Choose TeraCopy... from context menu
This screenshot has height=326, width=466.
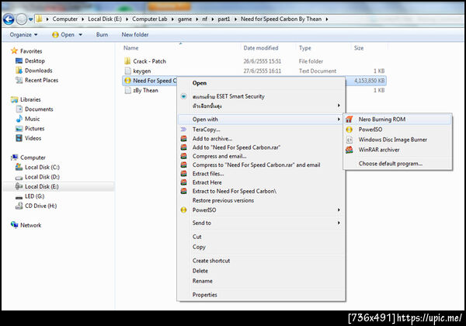[x=207, y=130]
